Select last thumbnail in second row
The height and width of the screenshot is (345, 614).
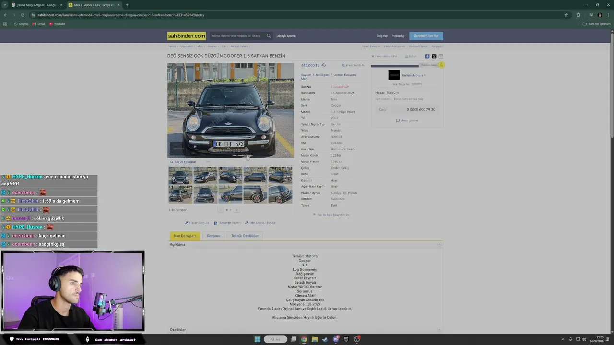click(x=280, y=195)
